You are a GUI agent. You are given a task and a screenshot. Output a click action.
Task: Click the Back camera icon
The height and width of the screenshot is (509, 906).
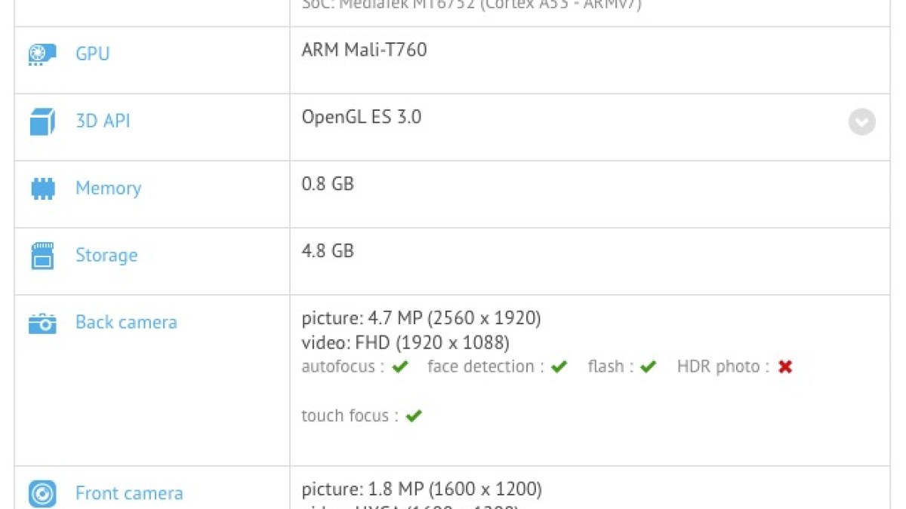pyautogui.click(x=42, y=323)
